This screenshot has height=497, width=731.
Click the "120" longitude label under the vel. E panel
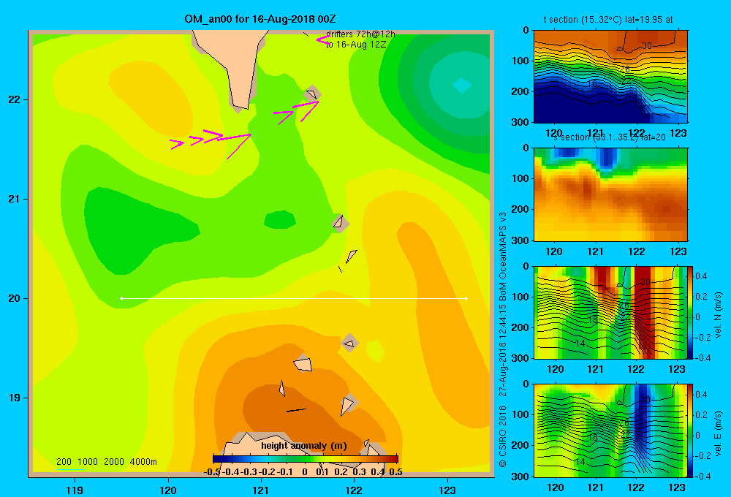coord(556,487)
